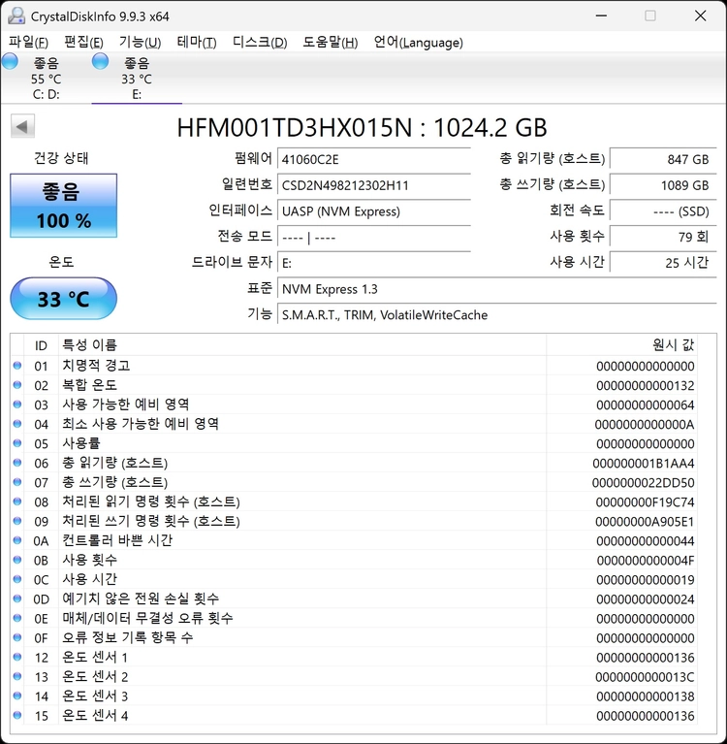Click status dot for attribute 0C 사용 시간
The width and height of the screenshot is (727, 744).
(x=17, y=579)
